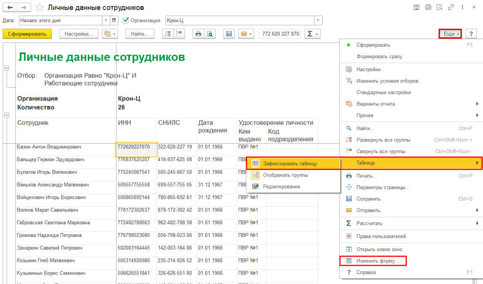This screenshot has width=483, height=284.
Task: Select the ИНН cell 772620227070
Action: pos(136,149)
